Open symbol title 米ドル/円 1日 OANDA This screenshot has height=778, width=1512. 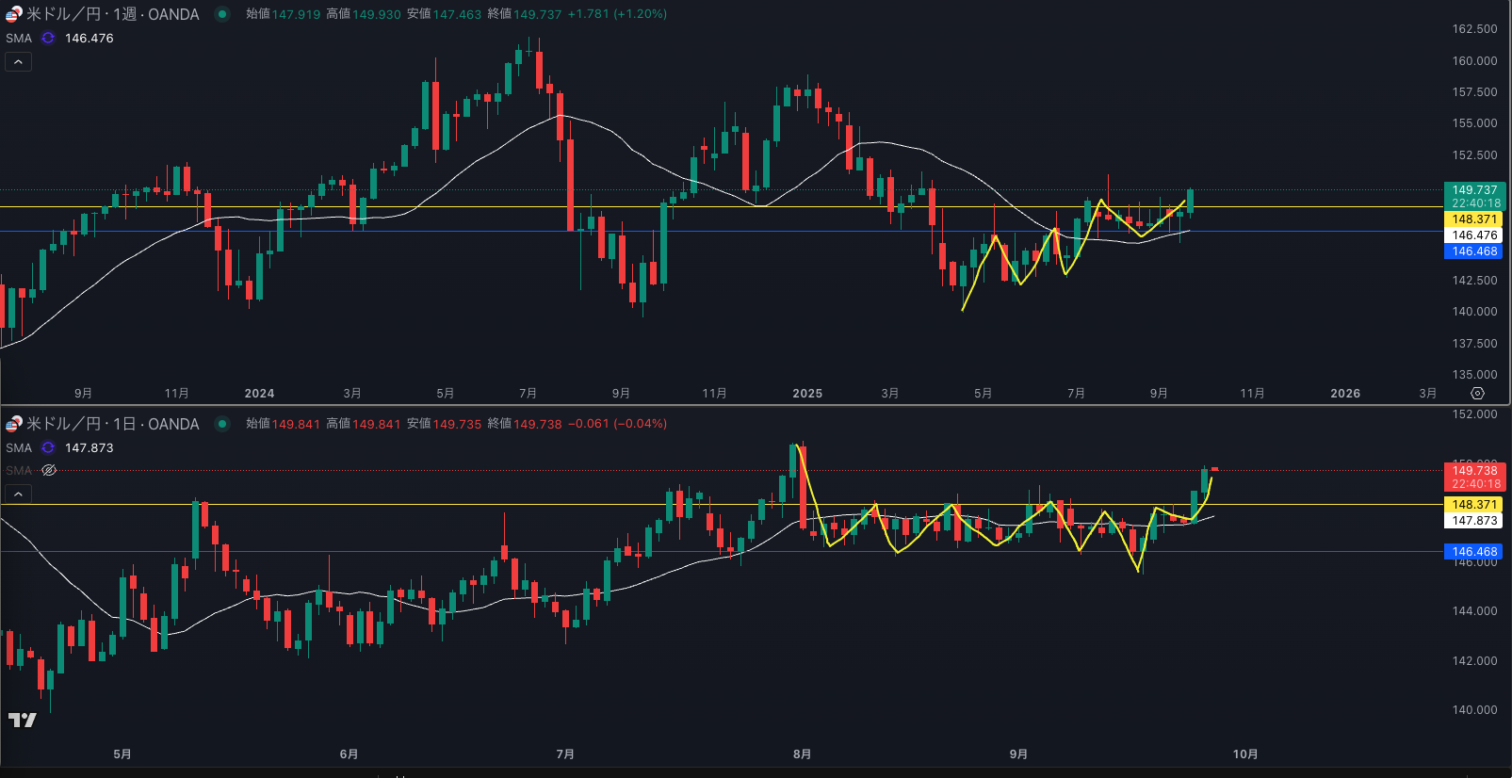tap(112, 424)
